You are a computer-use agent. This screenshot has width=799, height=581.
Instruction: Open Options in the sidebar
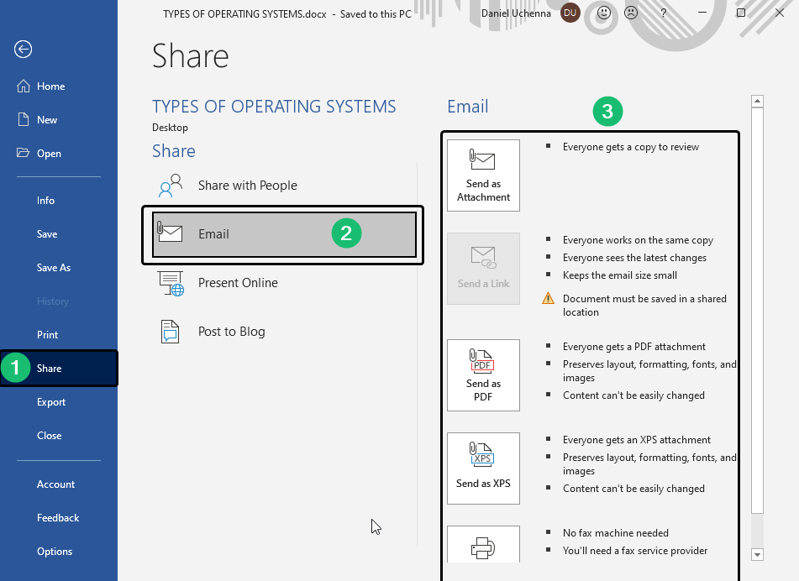tap(54, 552)
